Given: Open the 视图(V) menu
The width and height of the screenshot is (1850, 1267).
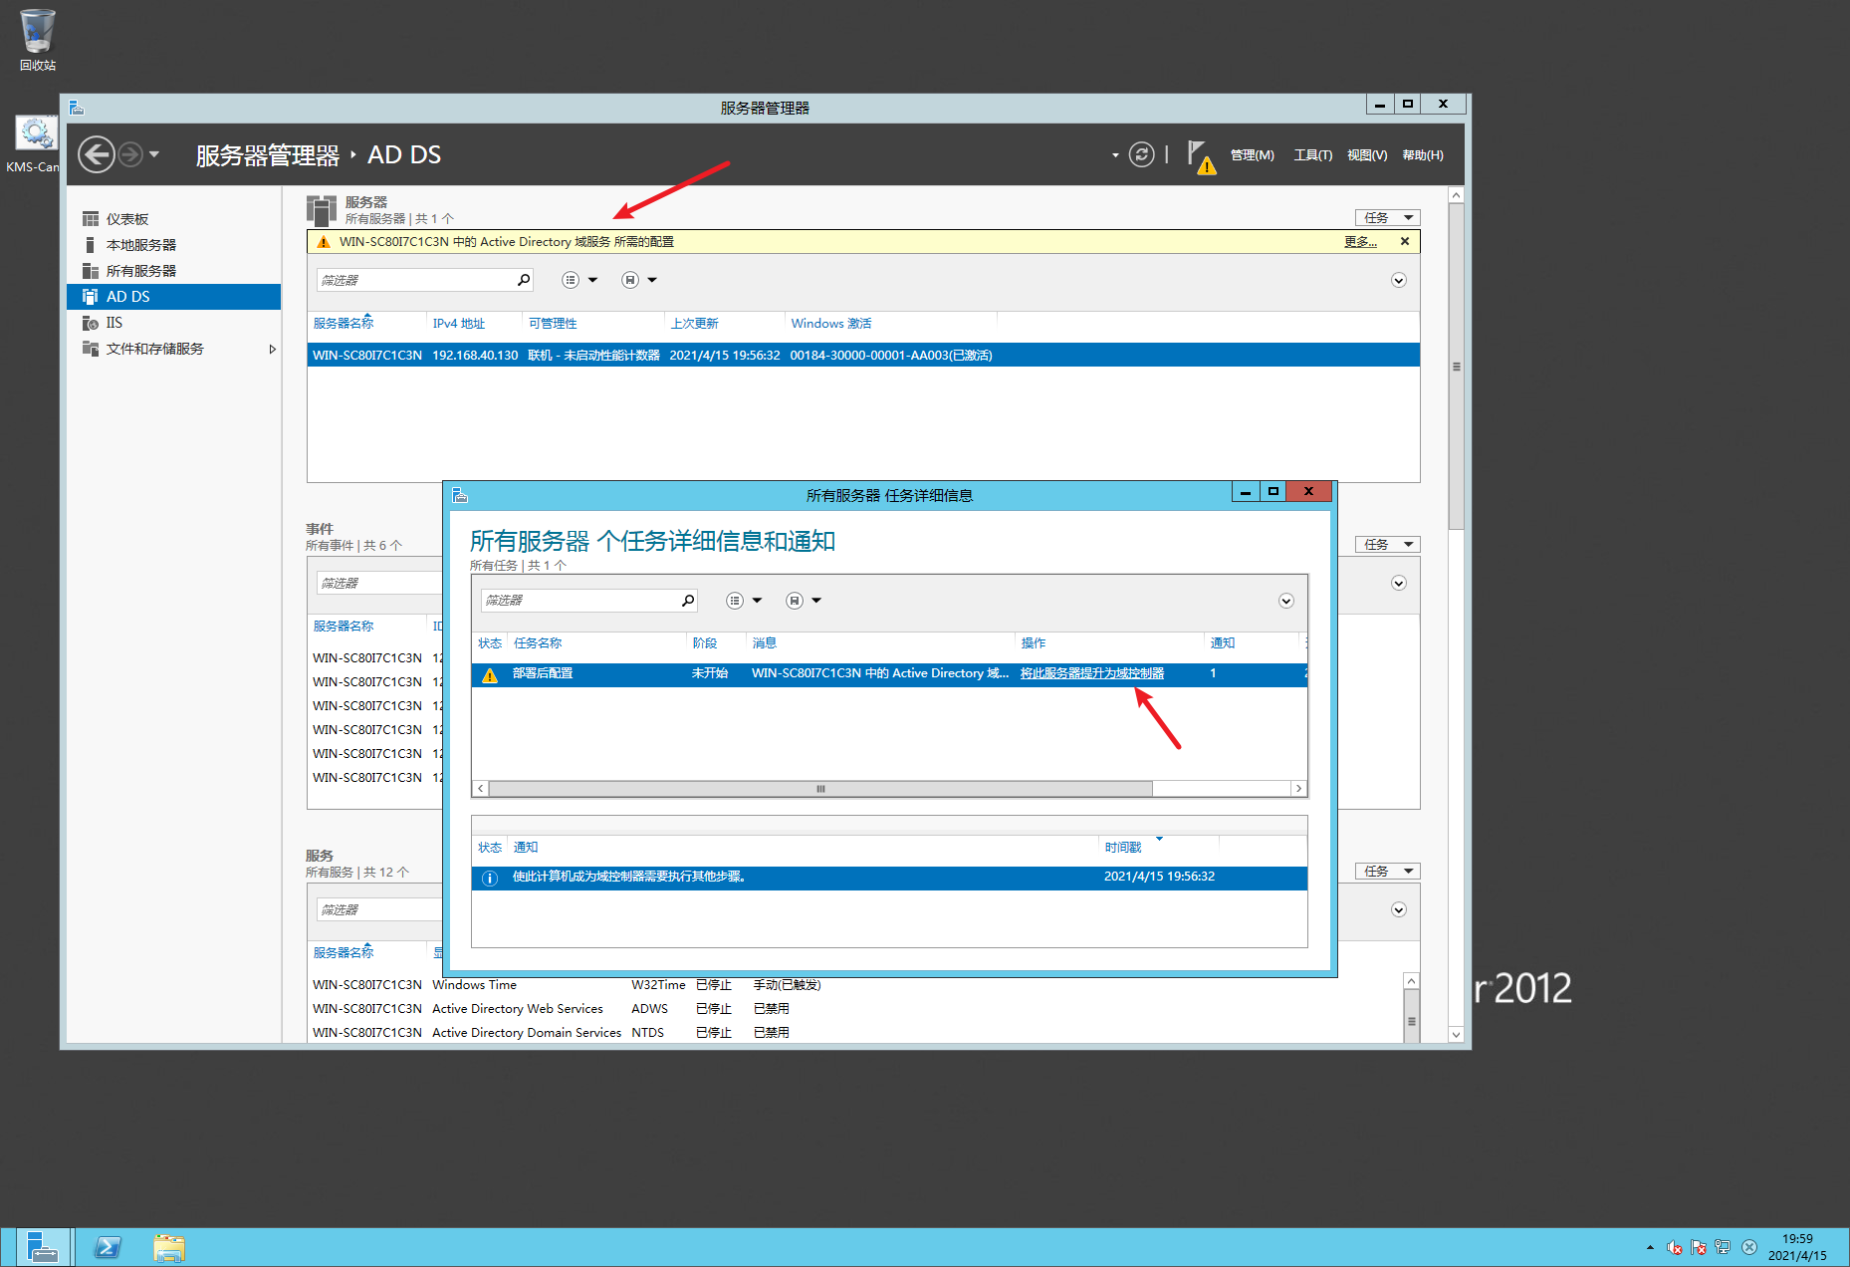Looking at the screenshot, I should pos(1367,155).
